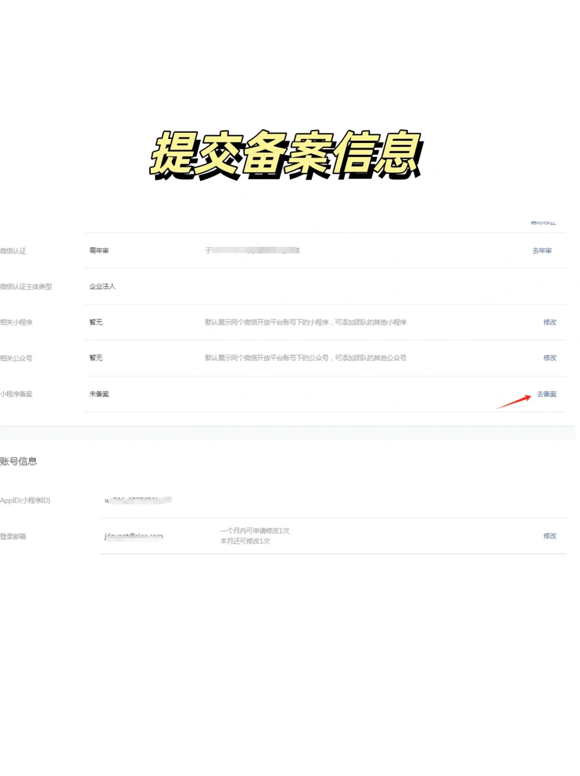
Task: Click the 去备案 link for 小程序备案
Action: click(548, 394)
